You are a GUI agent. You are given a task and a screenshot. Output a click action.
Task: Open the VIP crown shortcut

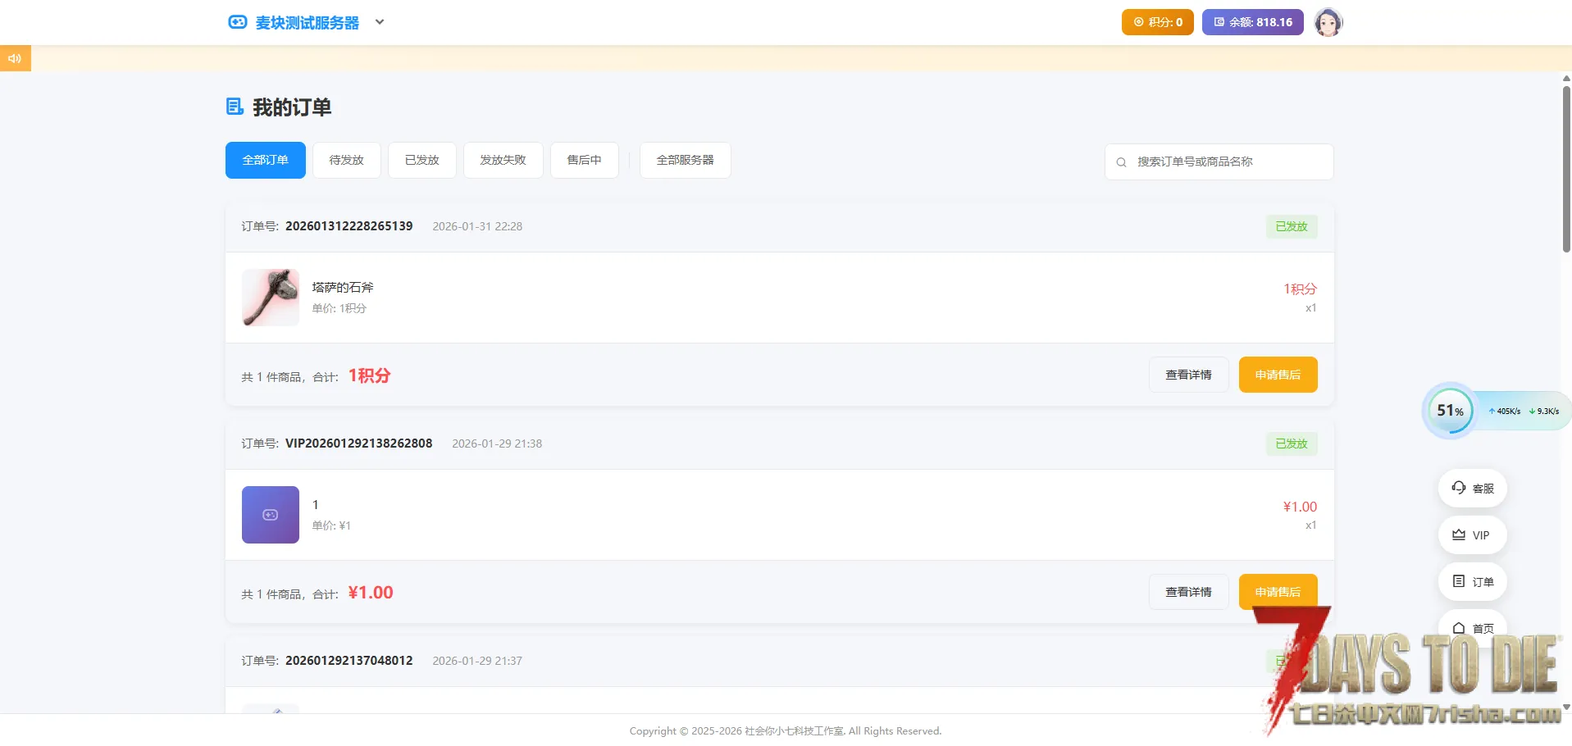(1472, 534)
